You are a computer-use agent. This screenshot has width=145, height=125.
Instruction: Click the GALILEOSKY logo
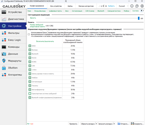[x=14, y=6]
